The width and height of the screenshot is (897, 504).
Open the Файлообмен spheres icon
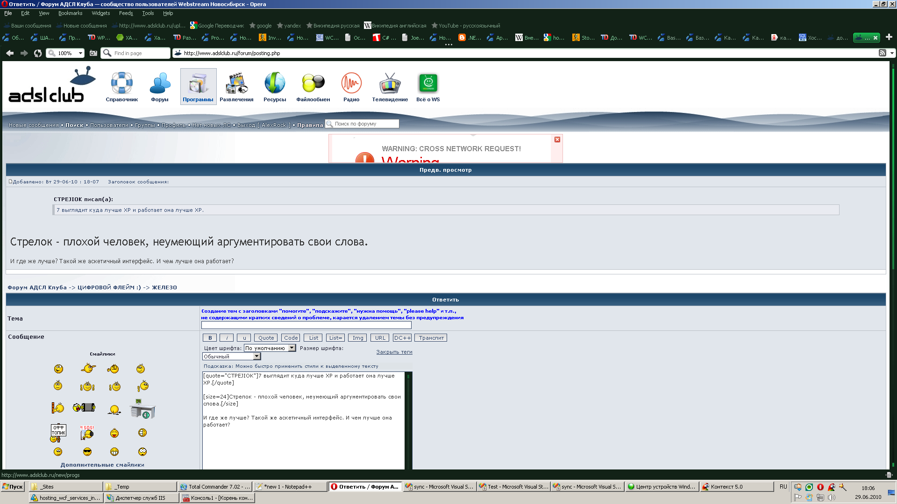pyautogui.click(x=313, y=87)
